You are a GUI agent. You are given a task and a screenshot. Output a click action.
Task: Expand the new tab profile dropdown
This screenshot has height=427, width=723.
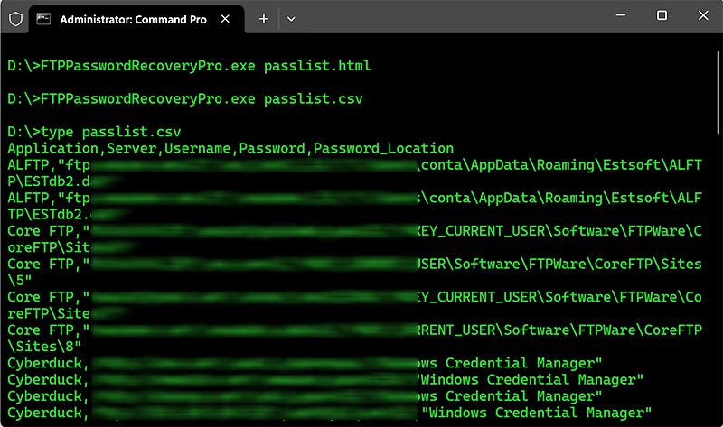[291, 19]
